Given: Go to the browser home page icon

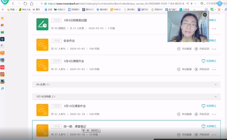Looking at the screenshot, I should click(32, 4).
